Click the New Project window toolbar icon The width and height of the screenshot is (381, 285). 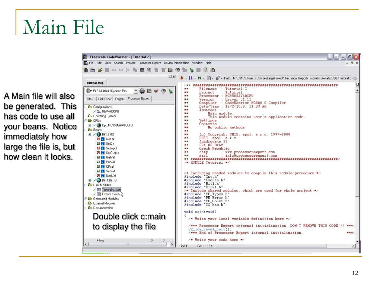pyautogui.click(x=93, y=70)
